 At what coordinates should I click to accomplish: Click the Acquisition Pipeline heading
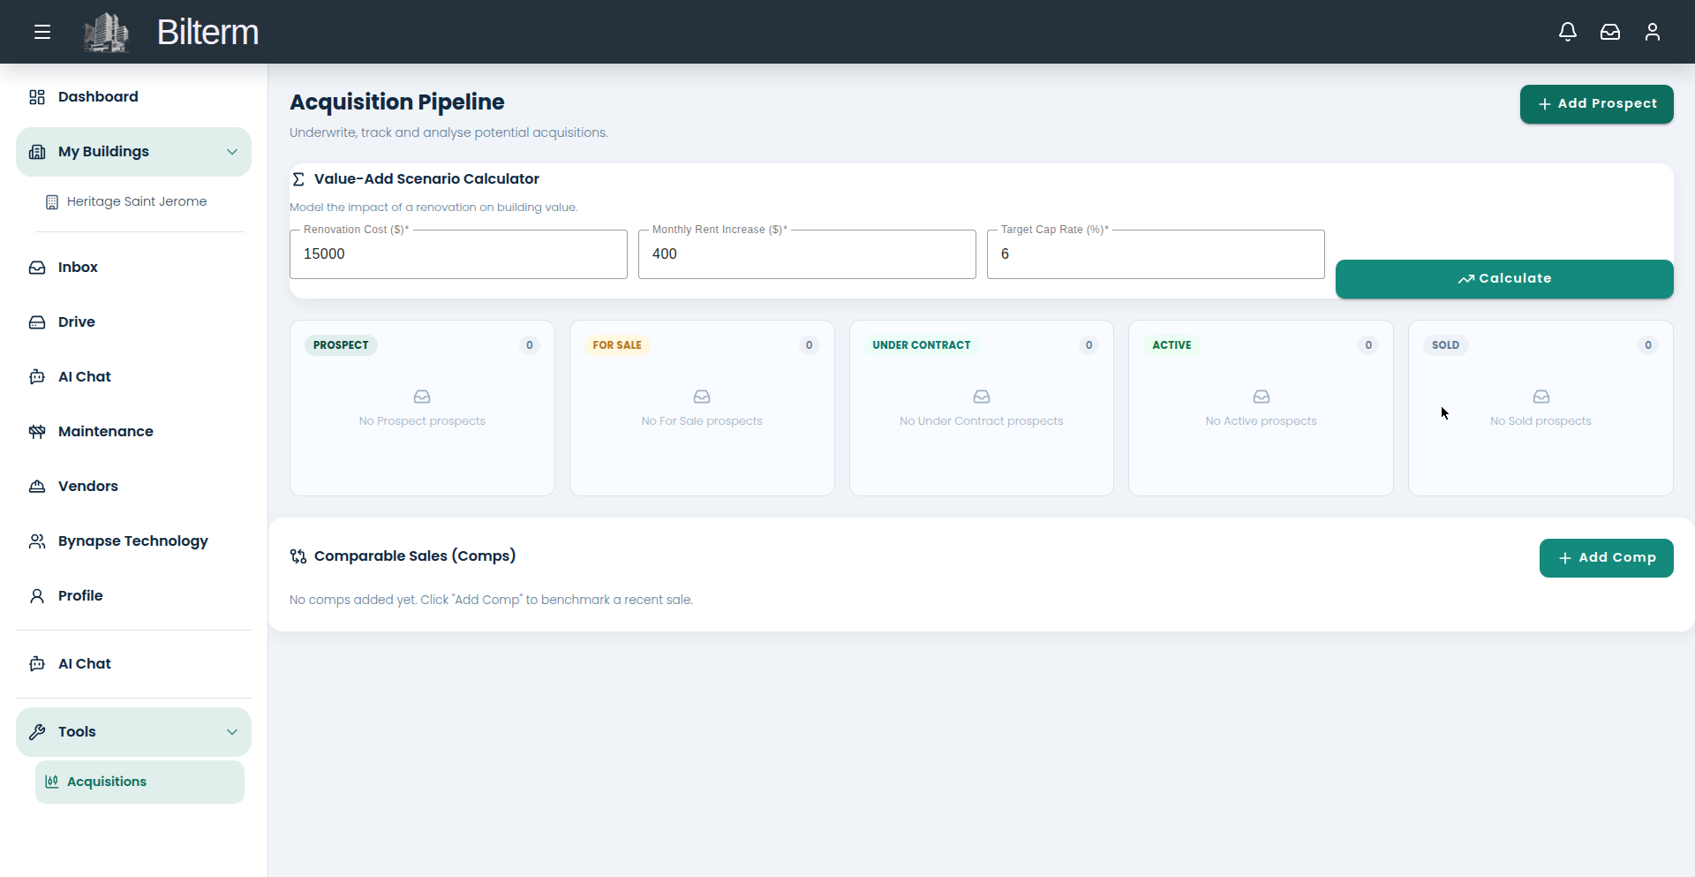(397, 102)
